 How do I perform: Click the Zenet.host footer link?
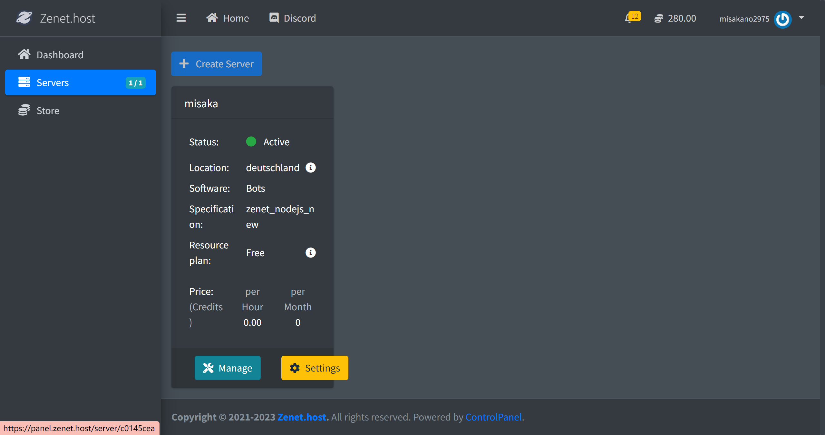click(x=303, y=417)
